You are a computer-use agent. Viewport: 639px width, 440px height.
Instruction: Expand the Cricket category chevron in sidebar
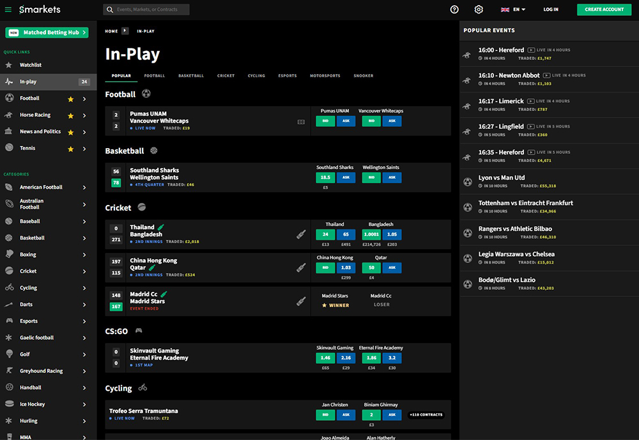point(84,271)
